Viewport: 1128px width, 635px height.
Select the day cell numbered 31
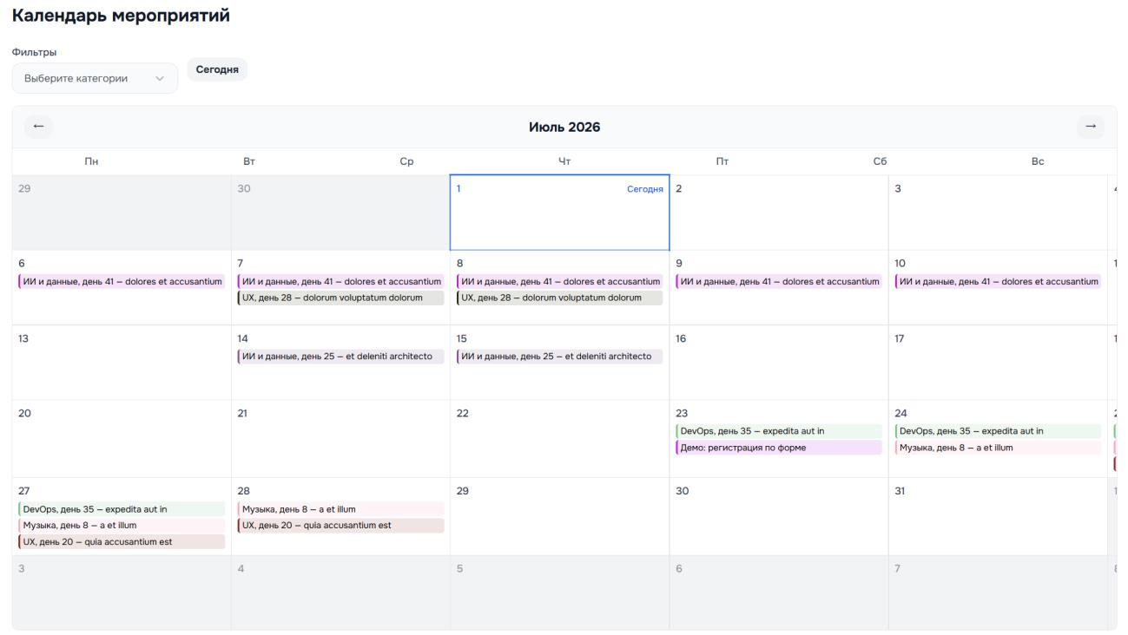[998, 516]
